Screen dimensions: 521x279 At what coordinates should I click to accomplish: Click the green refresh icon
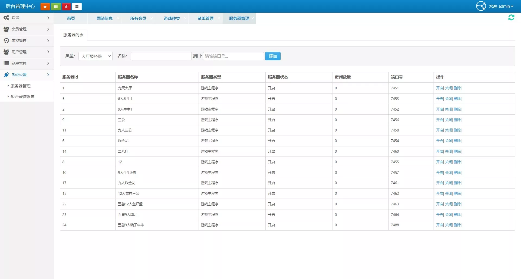[x=511, y=18]
